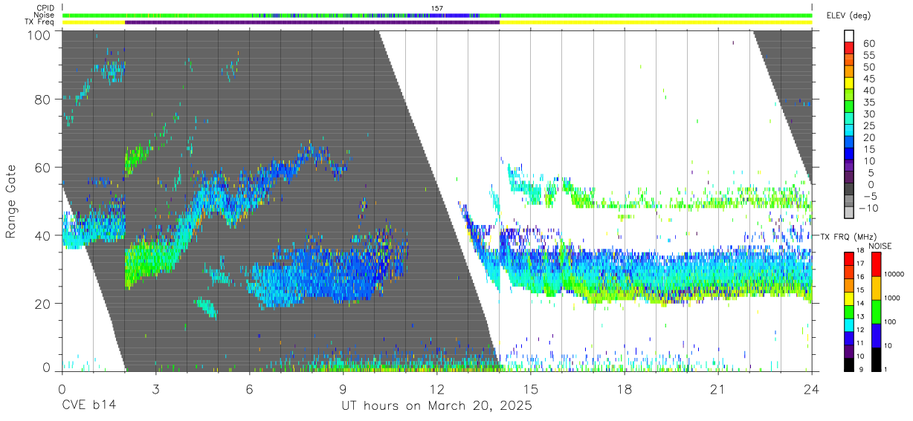Click the CPID value 157
Screen dimensions: 913x421
click(x=437, y=8)
